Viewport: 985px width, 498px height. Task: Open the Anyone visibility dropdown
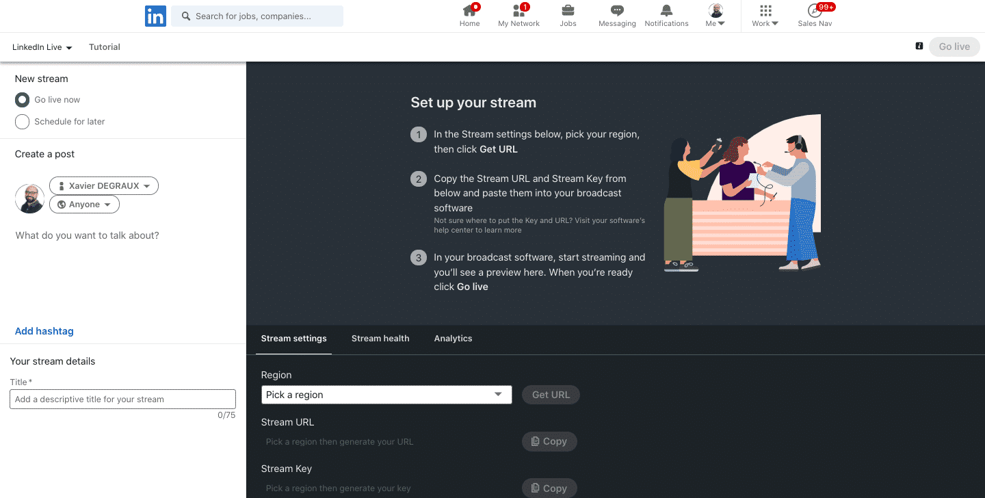click(84, 205)
